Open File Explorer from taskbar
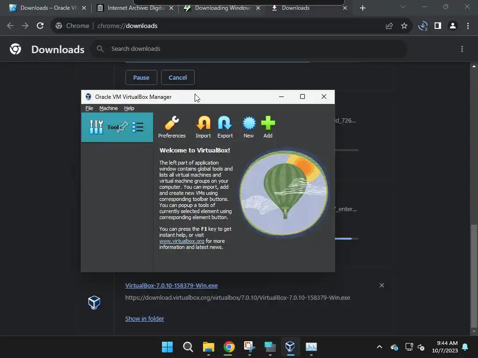The image size is (478, 358). coord(209,347)
